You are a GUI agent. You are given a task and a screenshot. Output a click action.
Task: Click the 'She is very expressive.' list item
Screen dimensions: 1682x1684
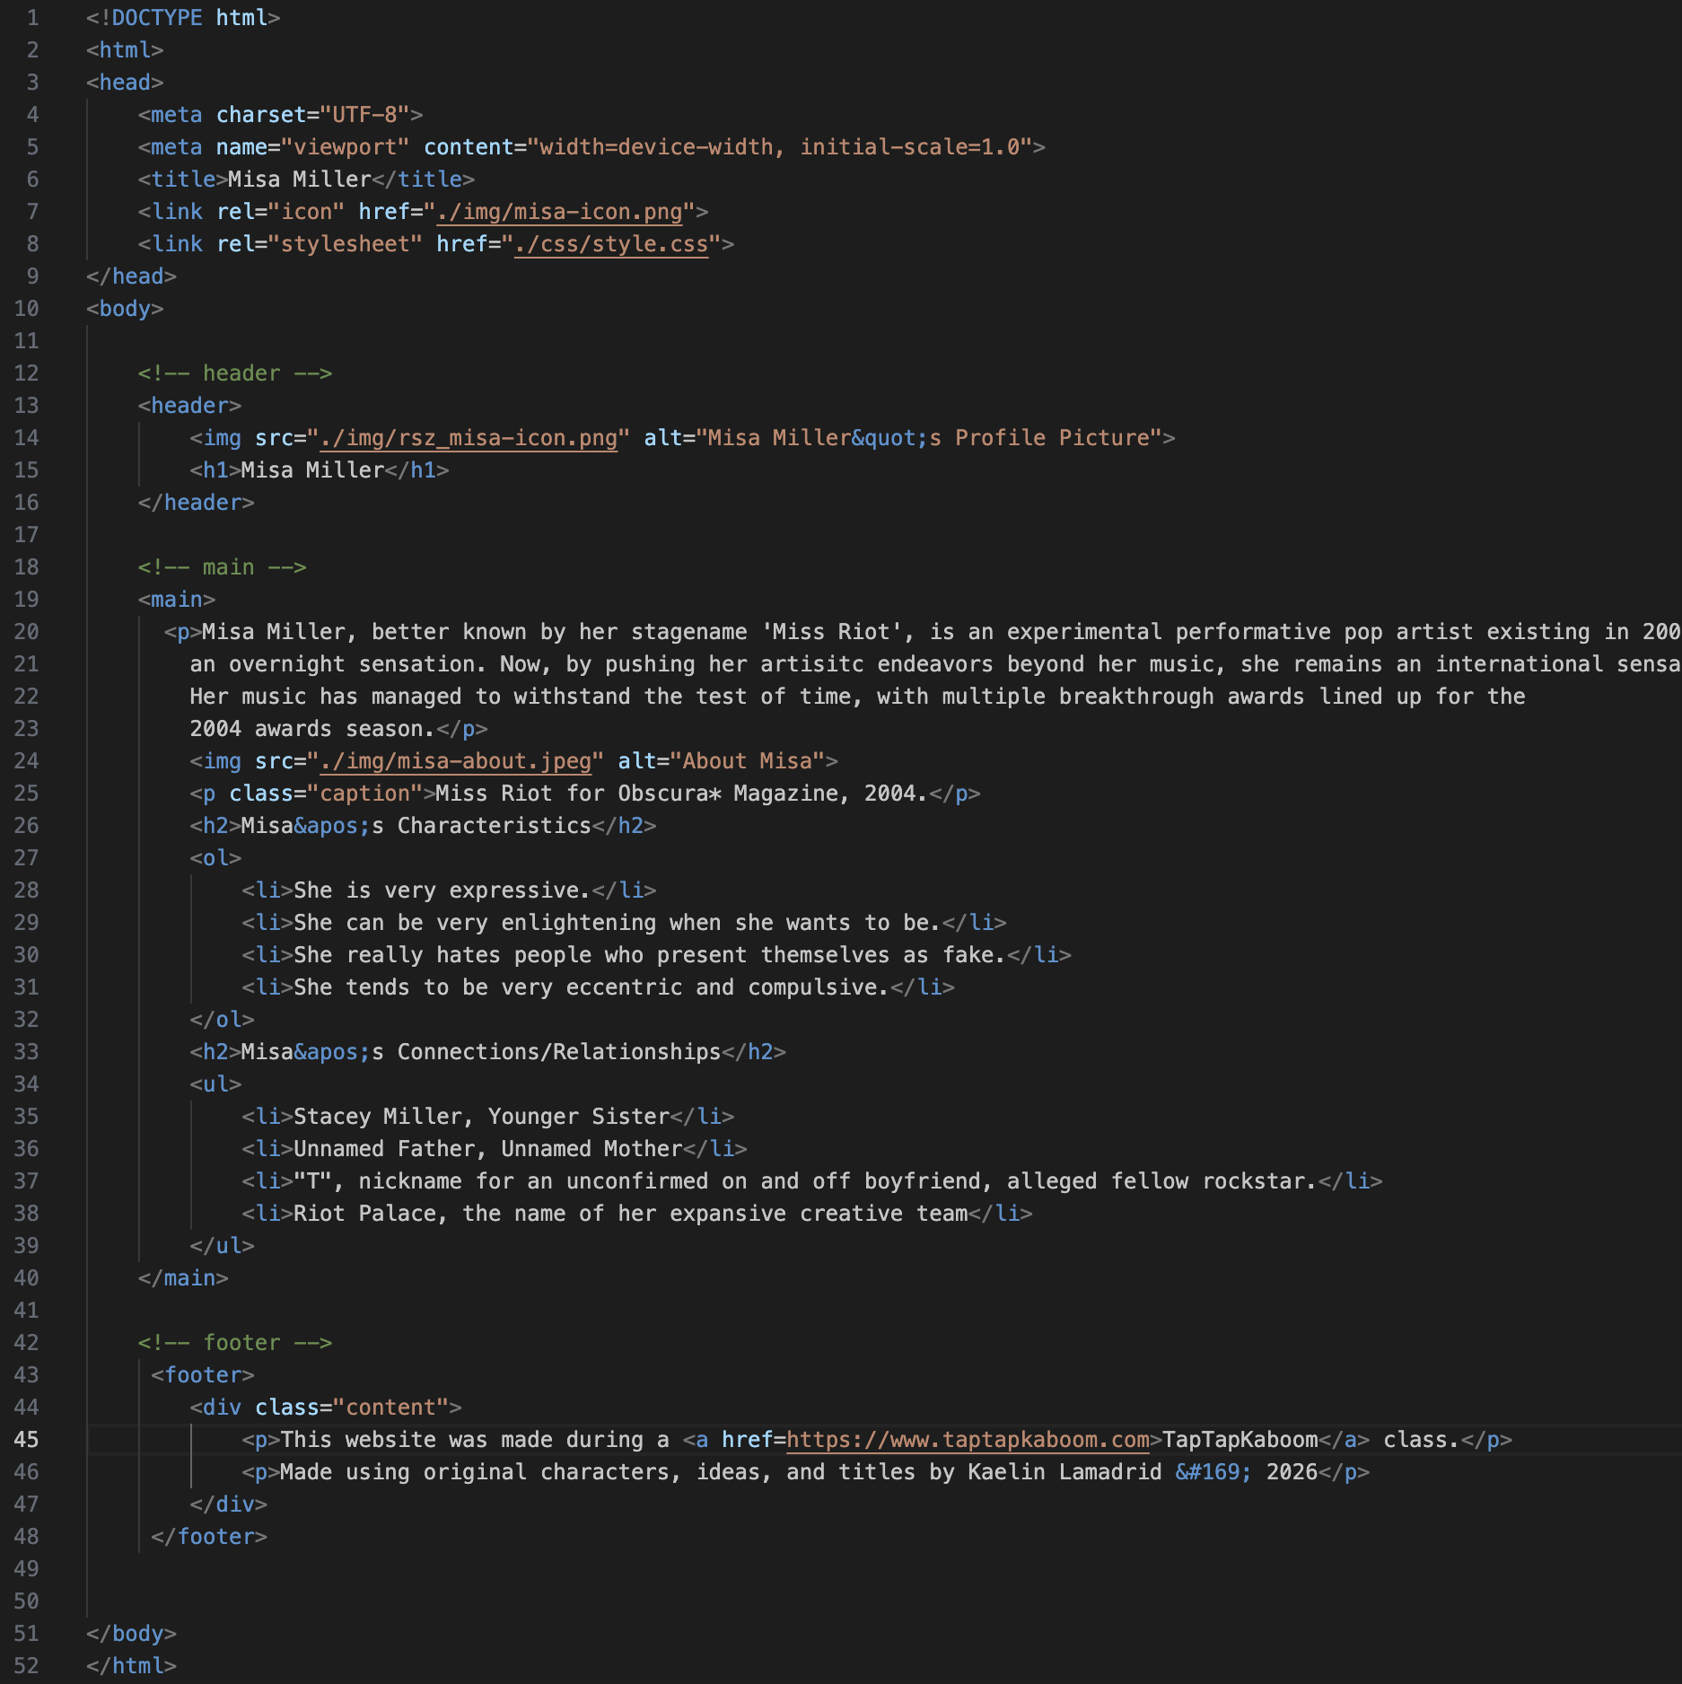[x=441, y=890]
